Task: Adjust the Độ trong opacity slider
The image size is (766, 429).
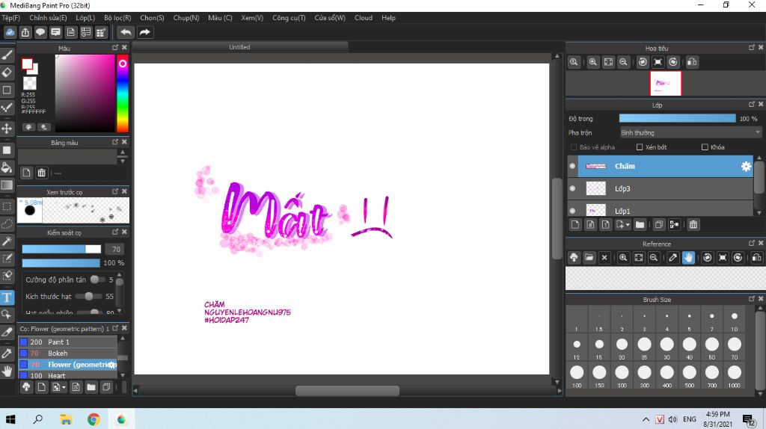Action: [677, 118]
